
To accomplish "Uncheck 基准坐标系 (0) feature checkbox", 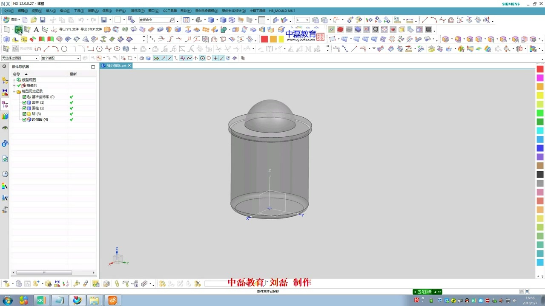I will point(24,97).
